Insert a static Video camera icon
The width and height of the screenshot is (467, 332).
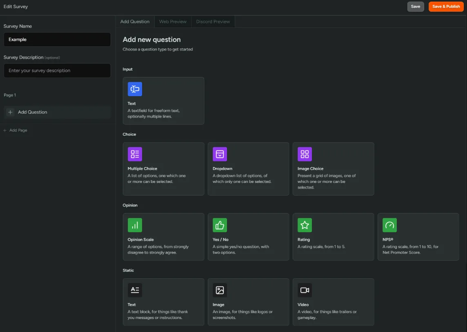point(305,290)
